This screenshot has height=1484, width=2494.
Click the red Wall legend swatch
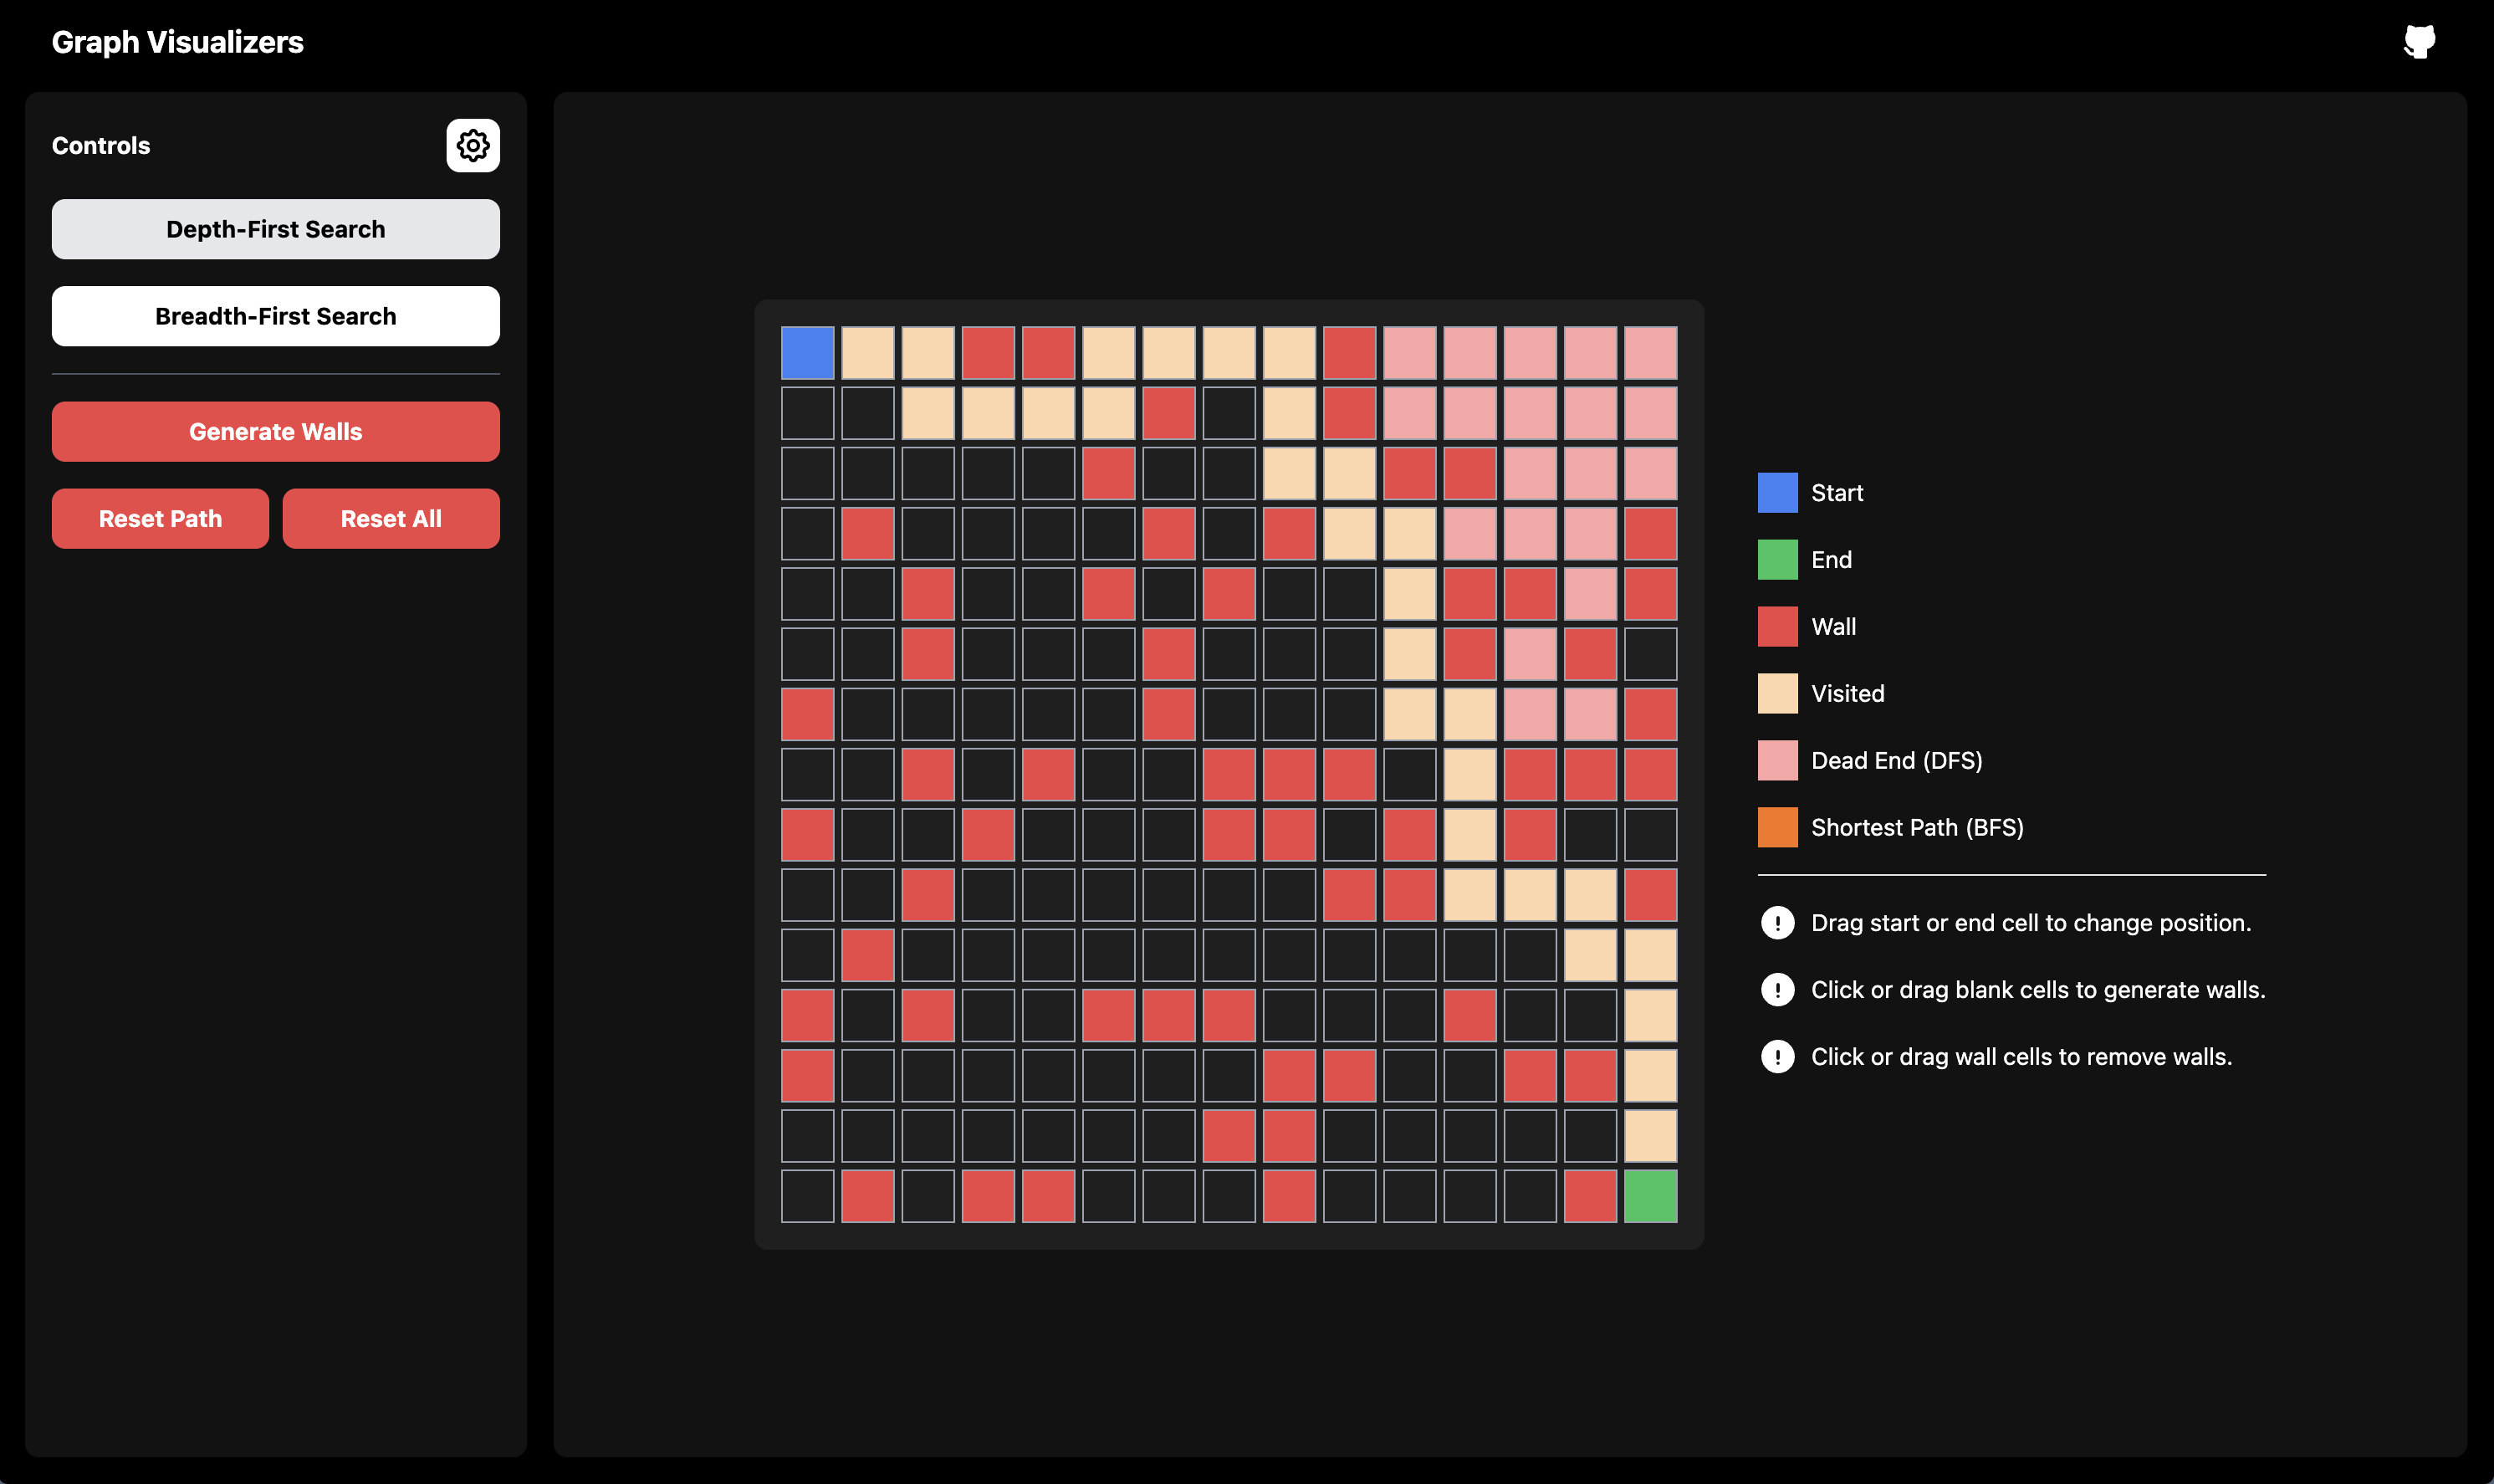[x=1777, y=626]
